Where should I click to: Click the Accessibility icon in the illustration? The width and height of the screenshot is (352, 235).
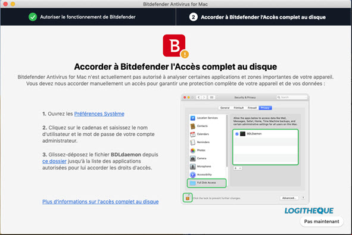pos(192,174)
